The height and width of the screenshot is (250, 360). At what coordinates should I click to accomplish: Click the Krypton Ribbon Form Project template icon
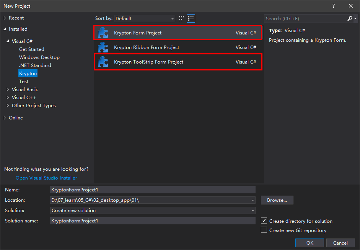(103, 47)
